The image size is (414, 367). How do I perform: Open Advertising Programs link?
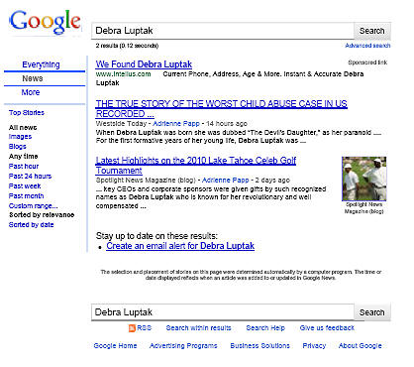183,346
